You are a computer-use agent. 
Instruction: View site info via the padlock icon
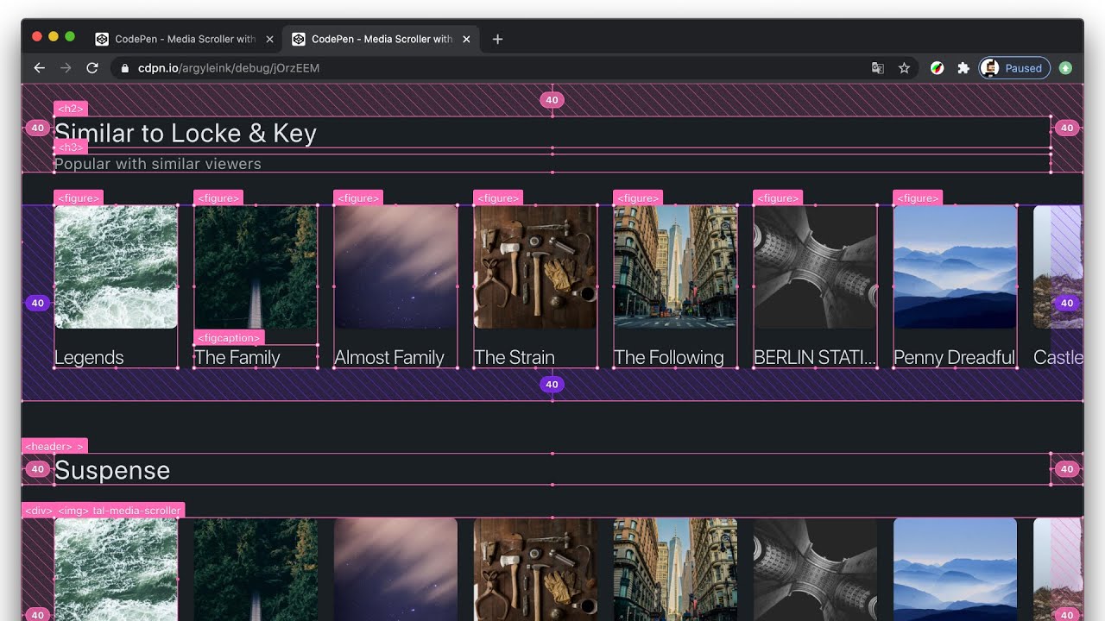pos(125,68)
